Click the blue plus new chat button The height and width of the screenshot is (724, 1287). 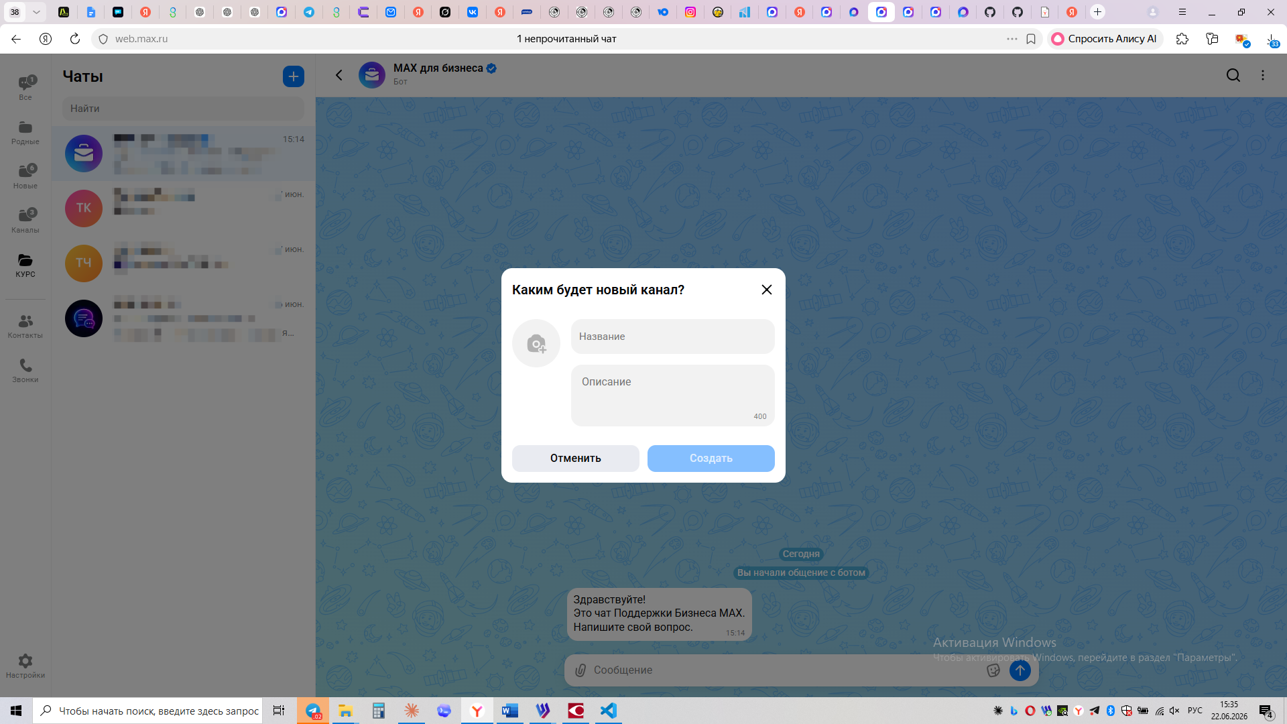coord(294,76)
